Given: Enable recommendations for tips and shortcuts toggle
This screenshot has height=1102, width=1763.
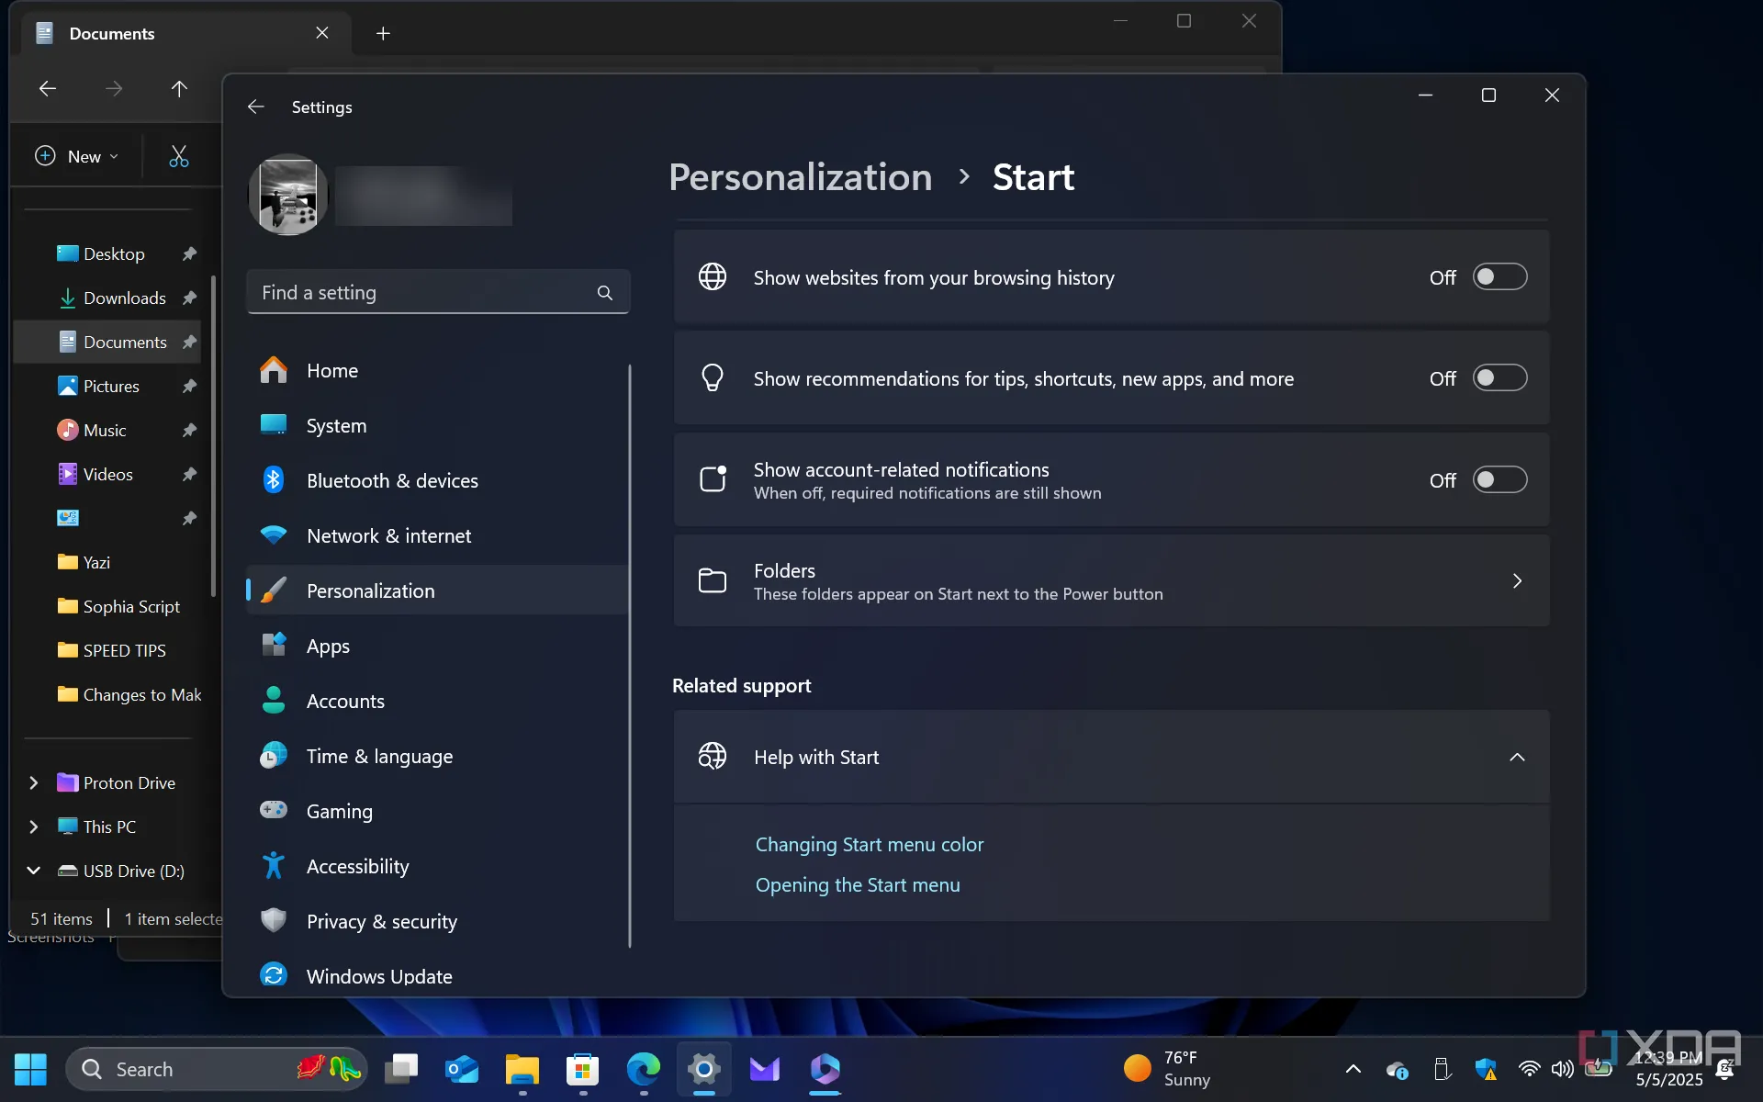Looking at the screenshot, I should coord(1499,378).
